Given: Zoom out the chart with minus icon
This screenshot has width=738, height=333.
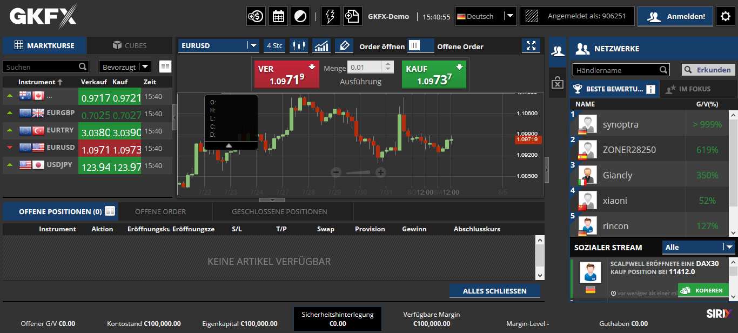Looking at the screenshot, I should (x=336, y=172).
